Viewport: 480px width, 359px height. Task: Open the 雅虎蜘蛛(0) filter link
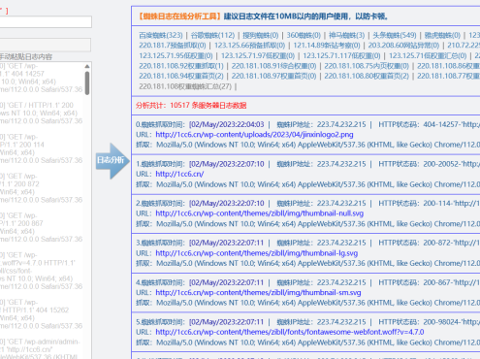[442, 35]
